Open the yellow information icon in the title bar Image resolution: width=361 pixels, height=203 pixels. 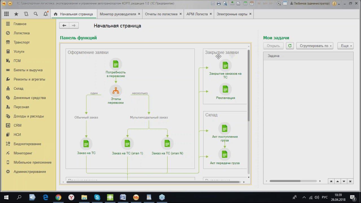coord(334,4)
